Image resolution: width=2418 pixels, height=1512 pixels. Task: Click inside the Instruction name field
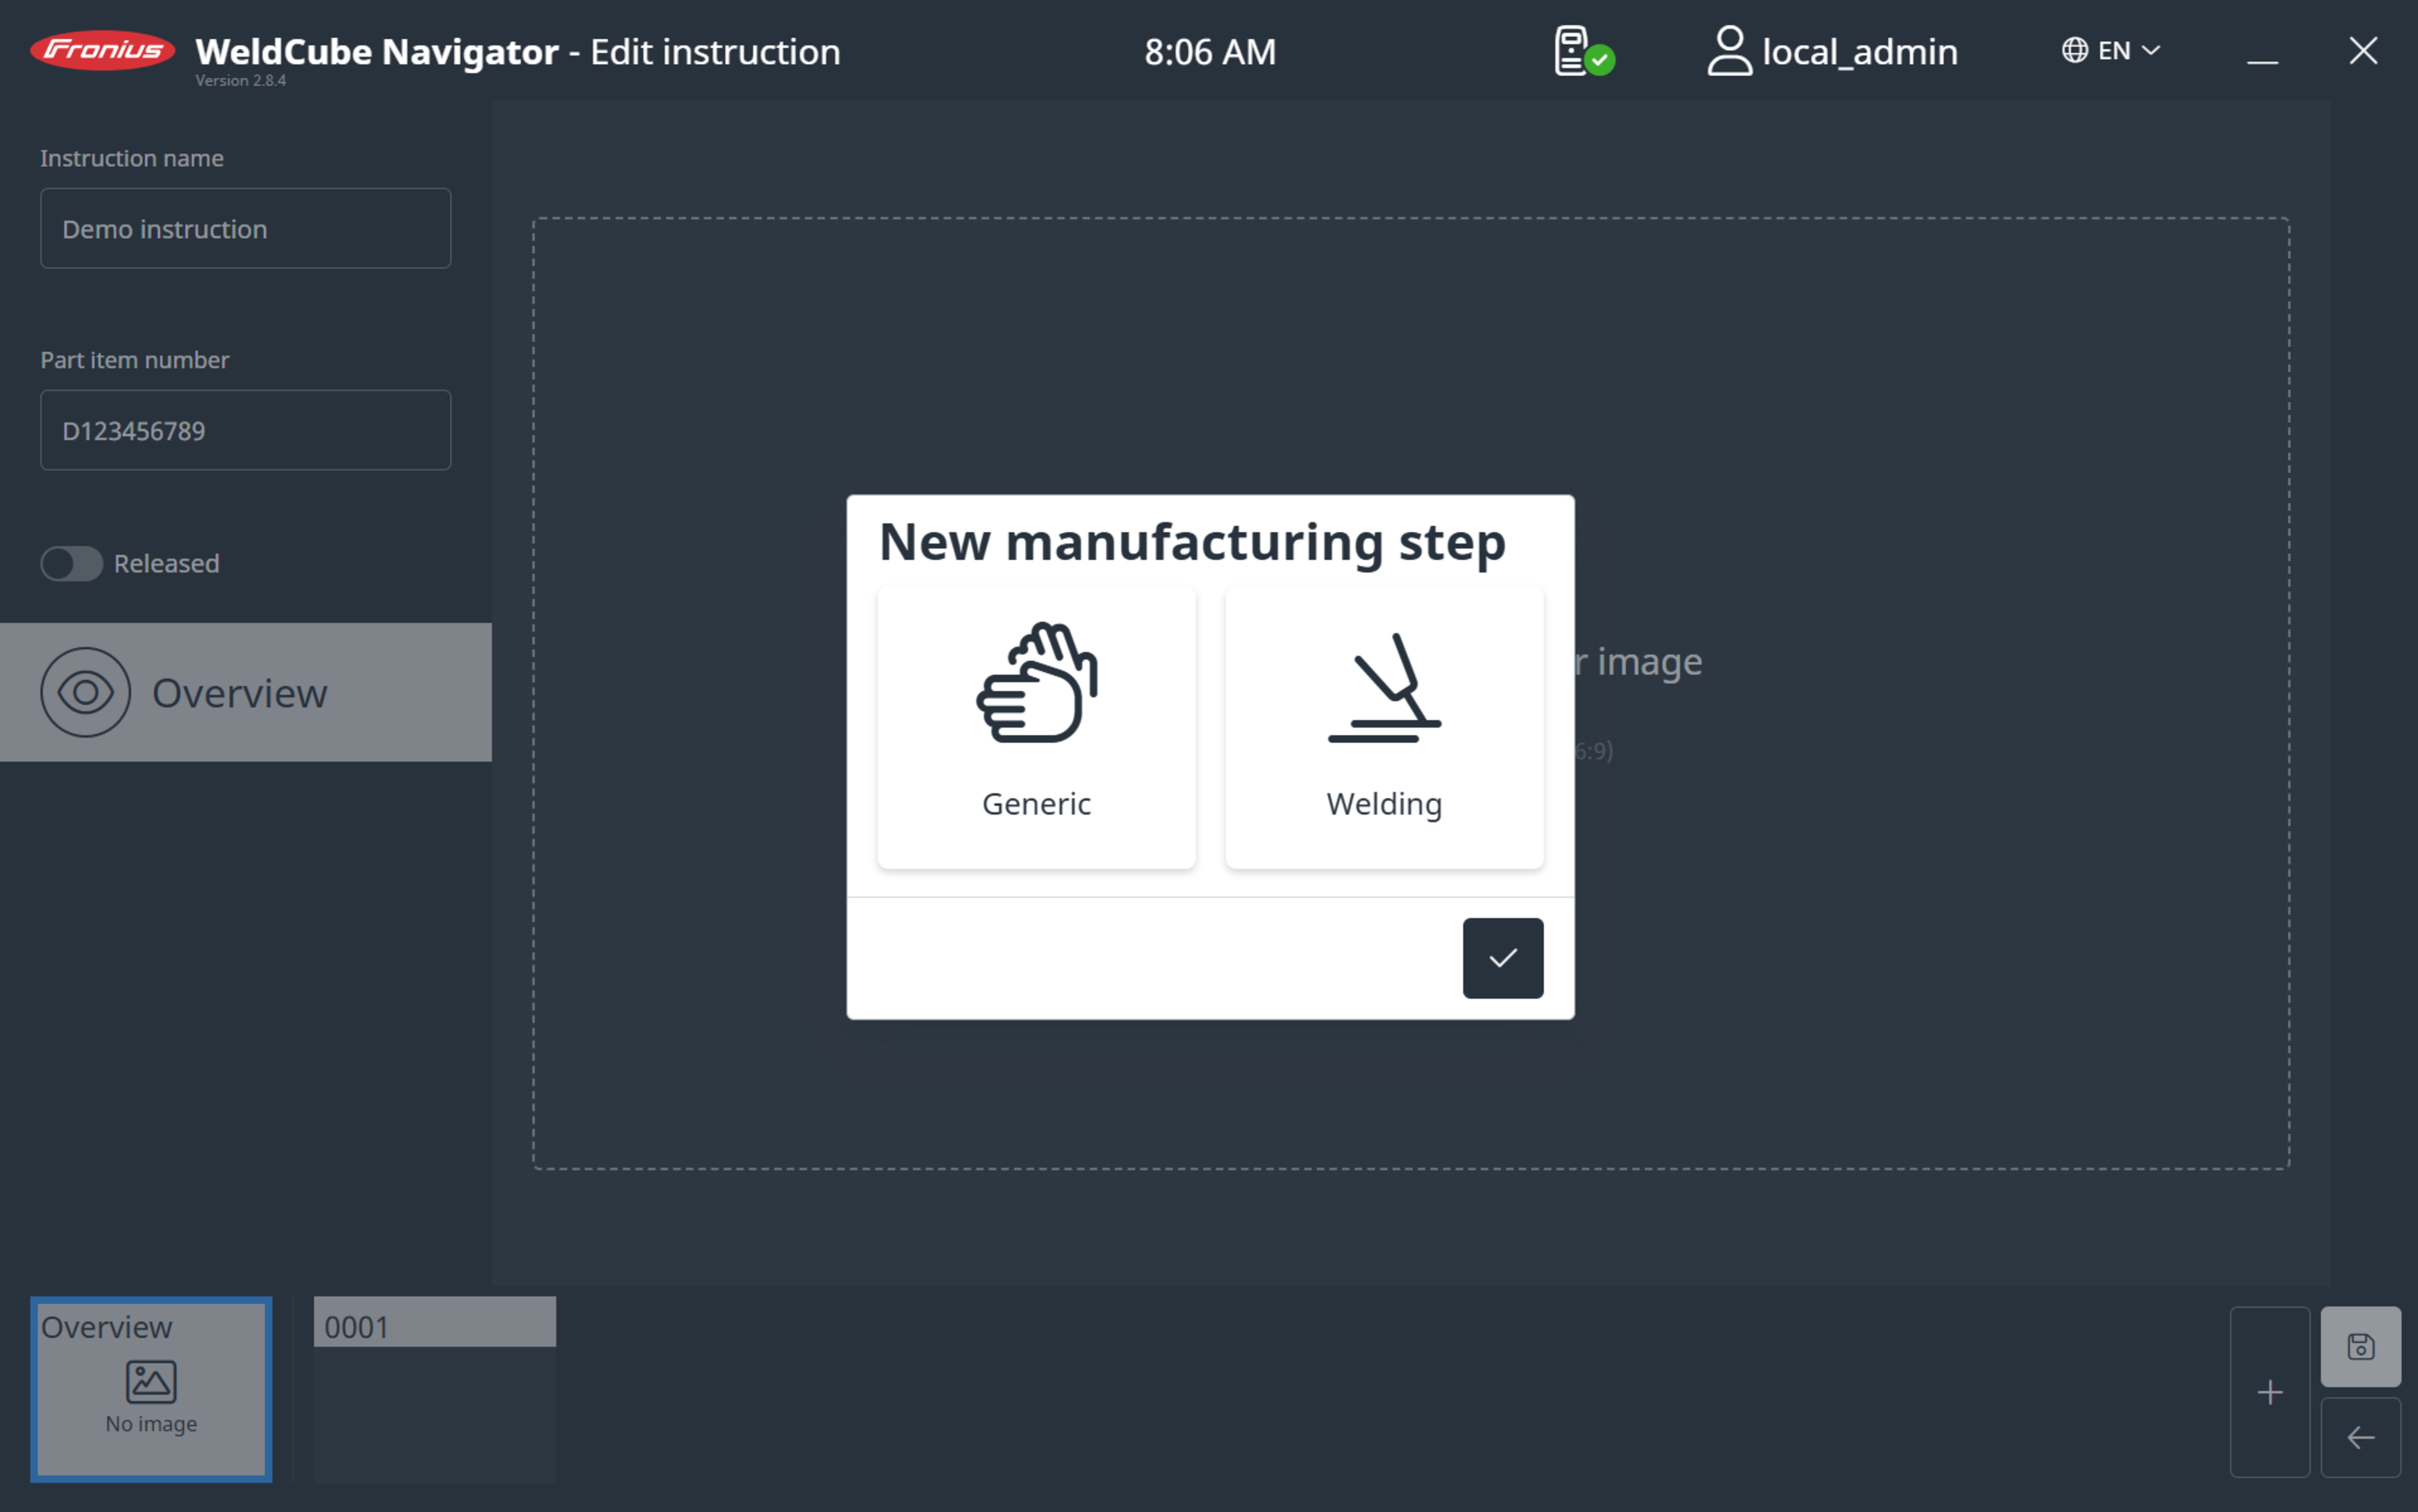[245, 228]
